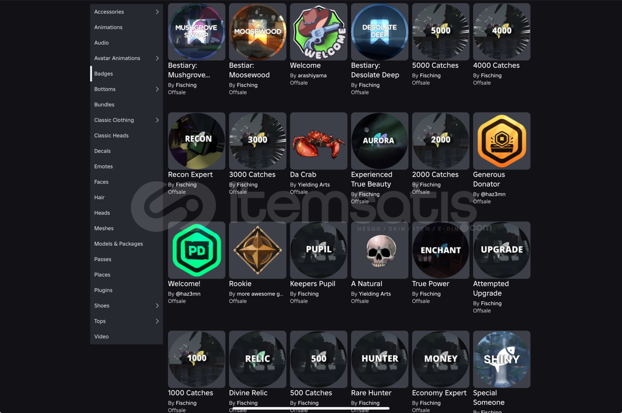The width and height of the screenshot is (622, 413).
Task: Open the orange Generous Donator badge icon
Action: pos(502,141)
